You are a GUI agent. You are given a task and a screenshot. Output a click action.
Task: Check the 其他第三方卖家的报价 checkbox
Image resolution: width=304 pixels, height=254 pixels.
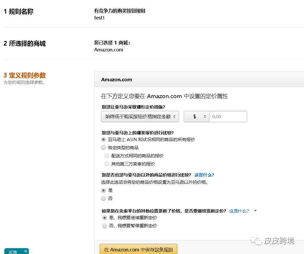coord(107,164)
